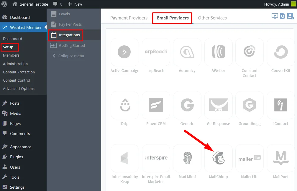Select the MailerLite provider logo

250,158
